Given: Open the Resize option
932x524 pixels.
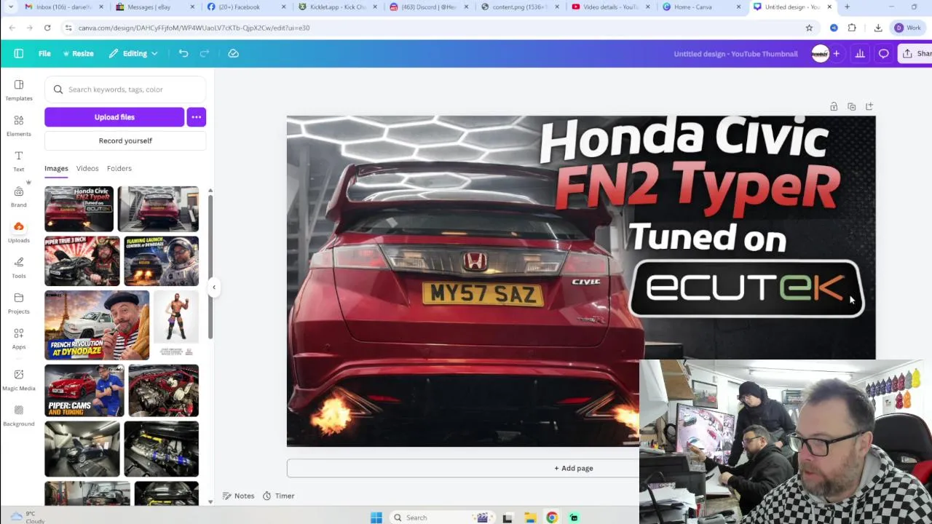Looking at the screenshot, I should click(x=78, y=53).
